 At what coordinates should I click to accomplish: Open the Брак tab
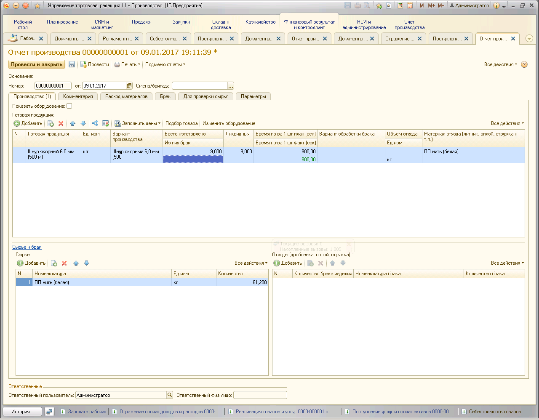pos(165,96)
